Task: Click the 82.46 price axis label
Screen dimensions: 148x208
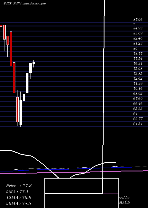Action: pos(138,38)
